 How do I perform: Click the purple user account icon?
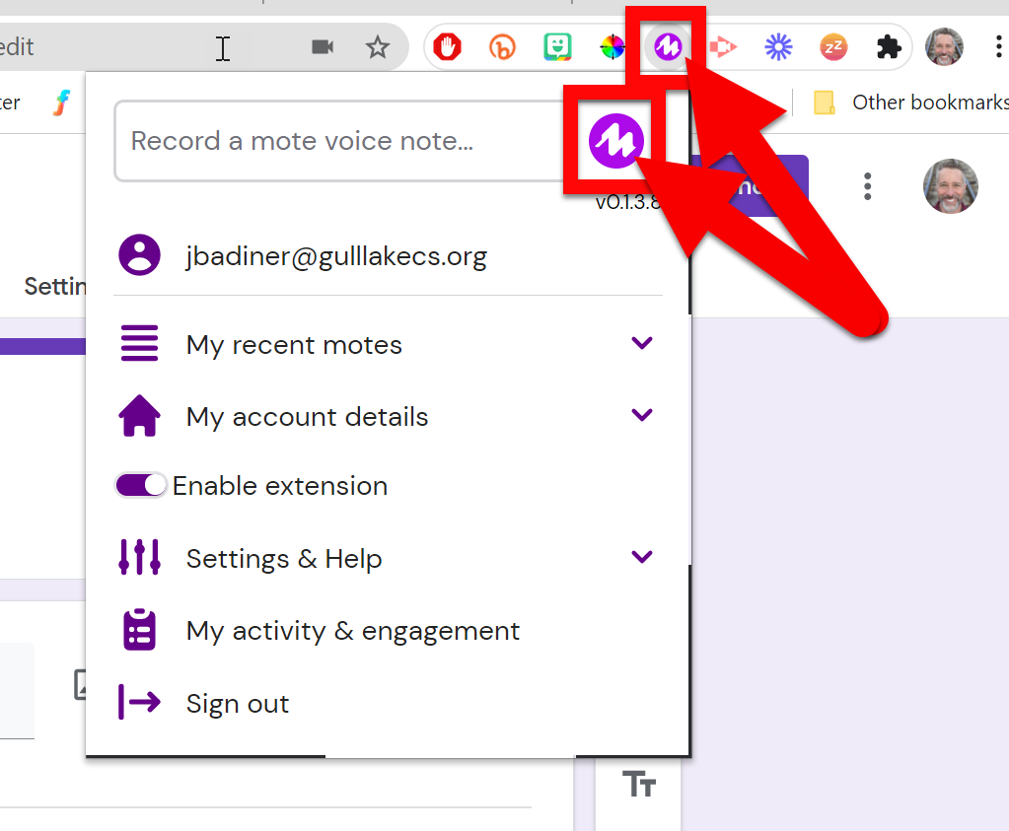pos(140,254)
